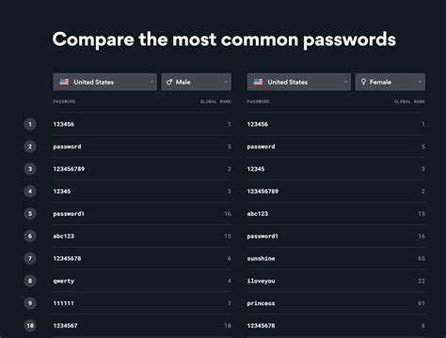
Task: Click the male gender symbol icon
Action: (169, 82)
